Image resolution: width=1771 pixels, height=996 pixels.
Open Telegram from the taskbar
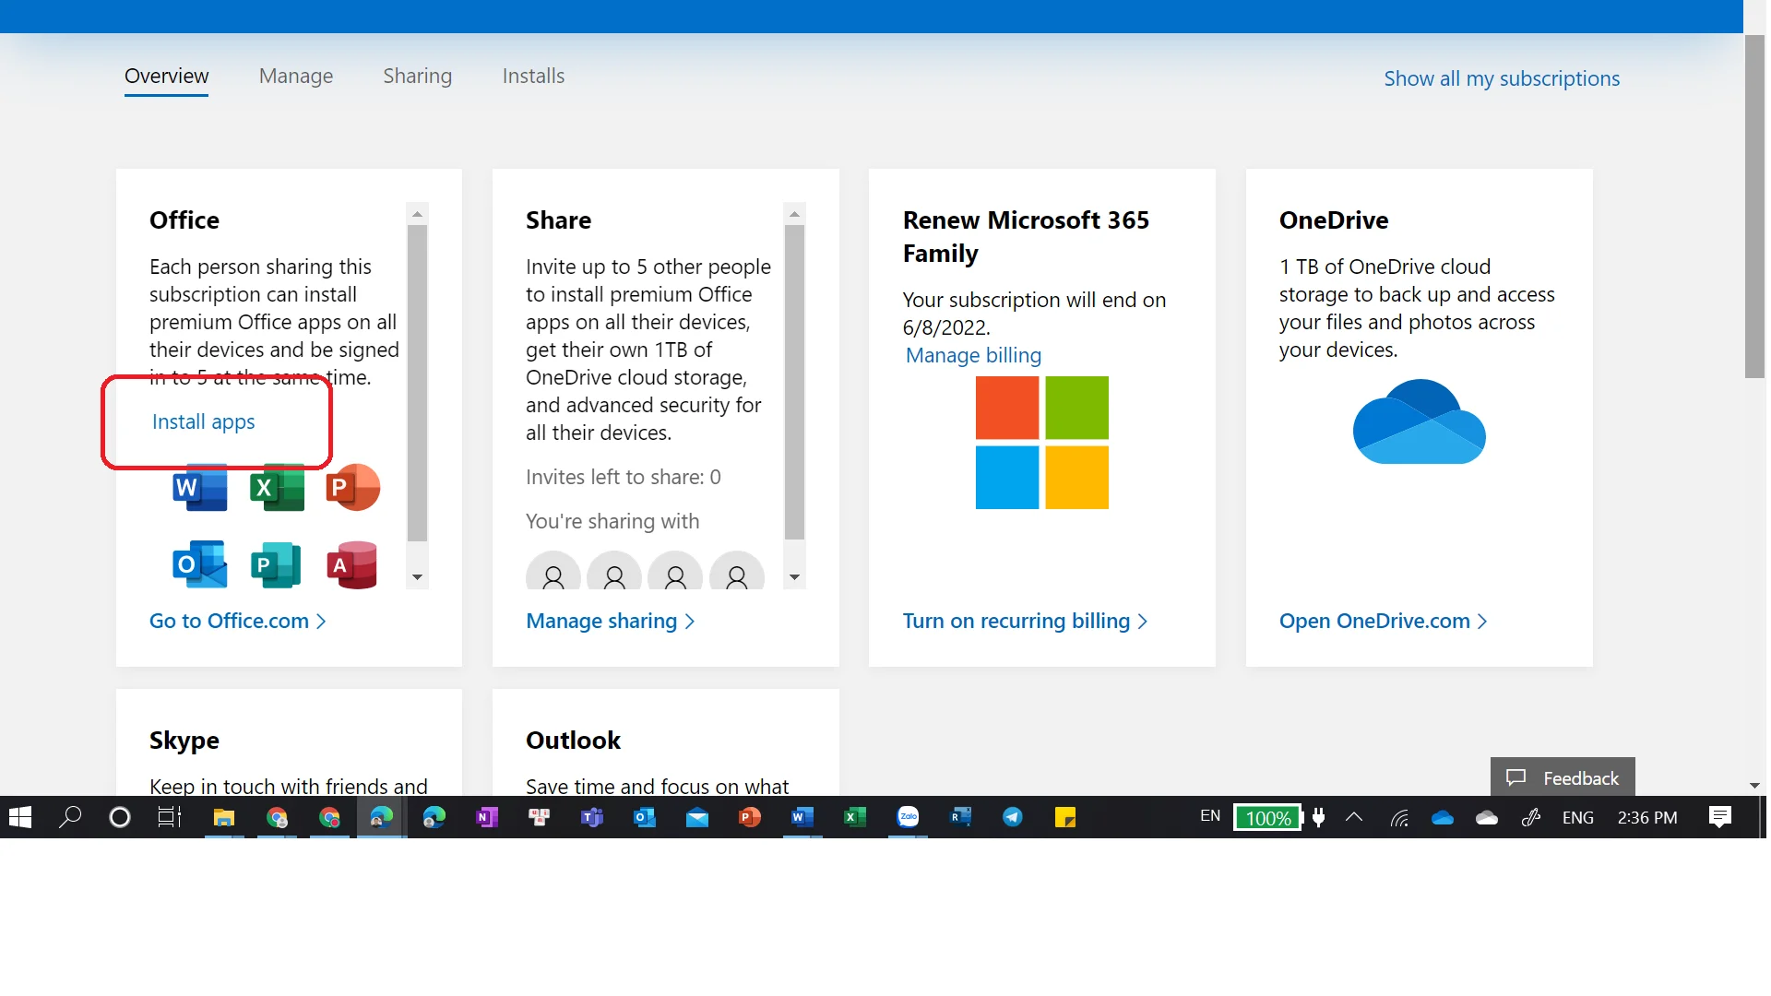[1013, 818]
